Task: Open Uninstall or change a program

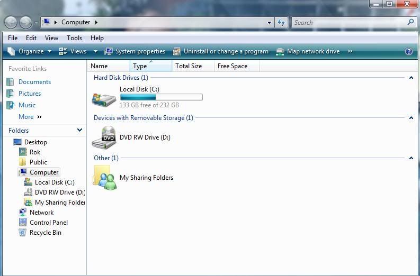Action: tap(221, 51)
